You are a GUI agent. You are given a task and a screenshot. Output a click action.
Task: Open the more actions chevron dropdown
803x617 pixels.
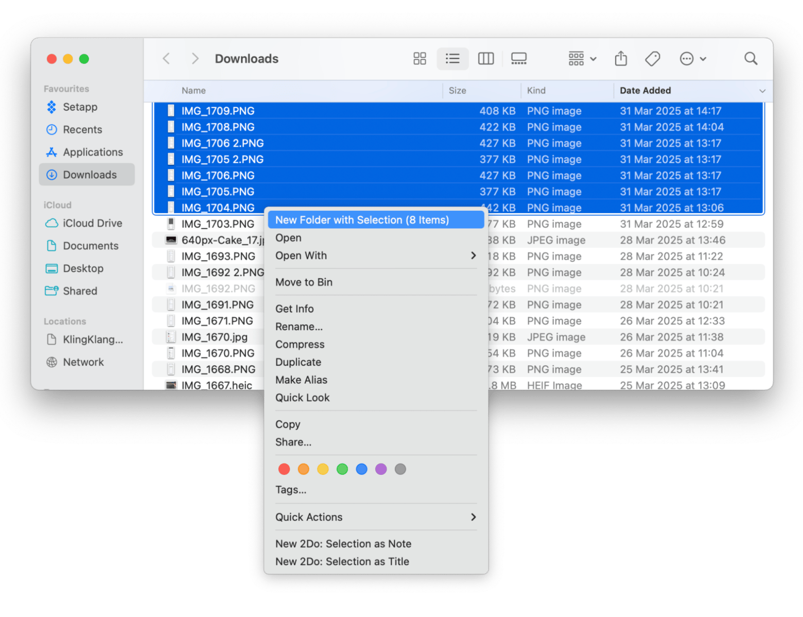coord(692,58)
